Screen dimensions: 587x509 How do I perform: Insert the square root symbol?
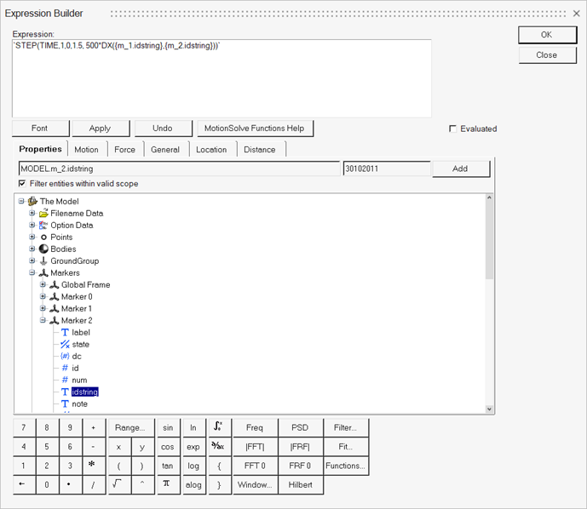[117, 485]
